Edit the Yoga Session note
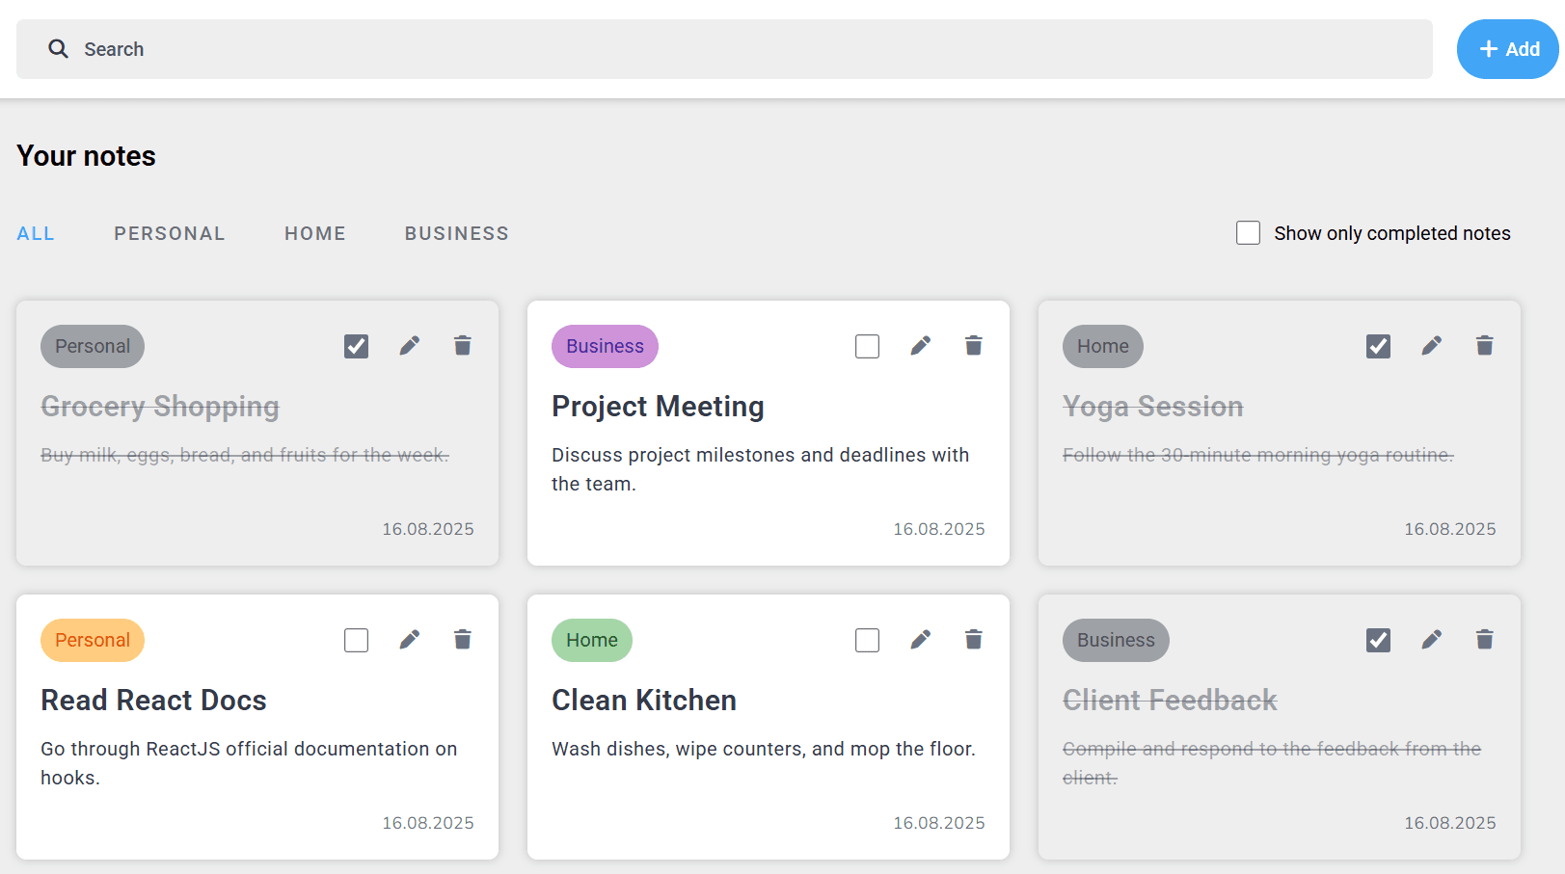 [x=1432, y=346]
